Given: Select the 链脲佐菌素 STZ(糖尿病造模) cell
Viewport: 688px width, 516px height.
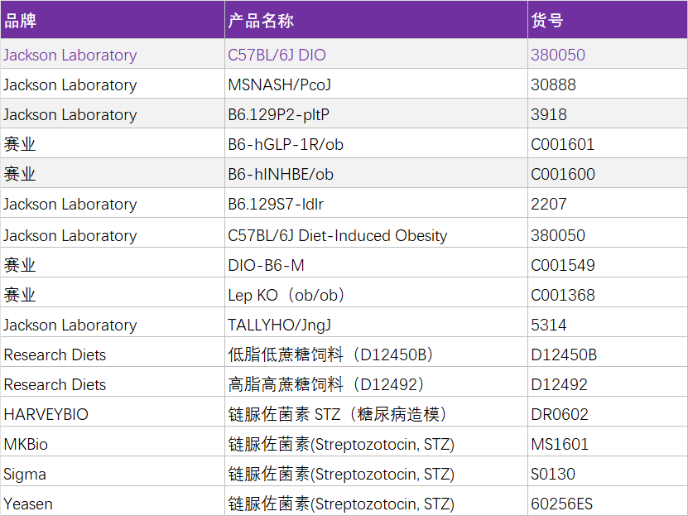Looking at the screenshot, I should (376, 412).
